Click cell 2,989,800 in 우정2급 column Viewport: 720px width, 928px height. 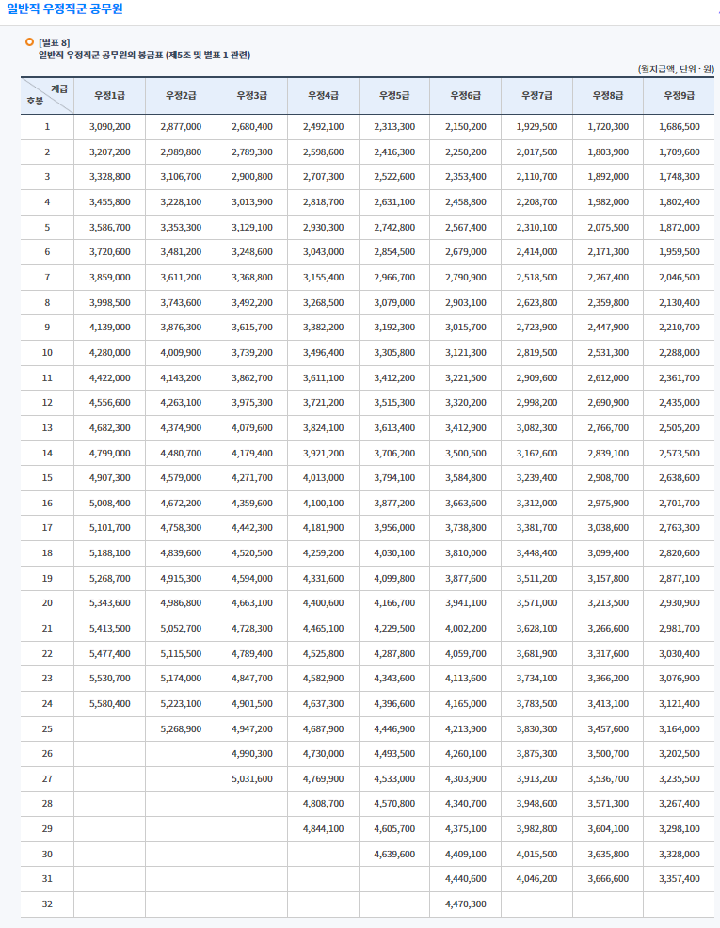181,152
